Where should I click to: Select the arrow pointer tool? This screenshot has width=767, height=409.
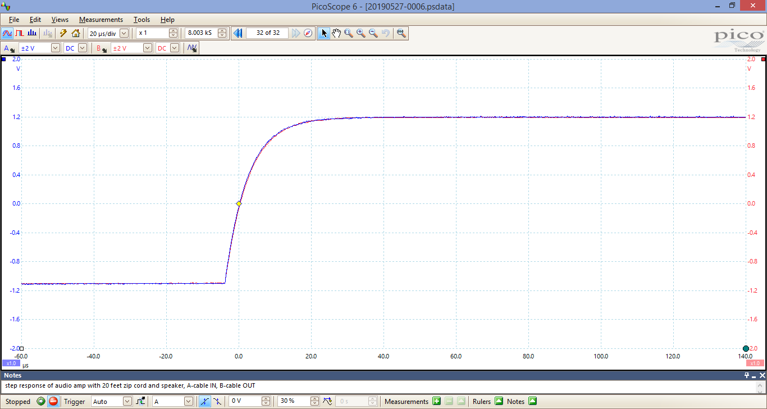click(324, 33)
